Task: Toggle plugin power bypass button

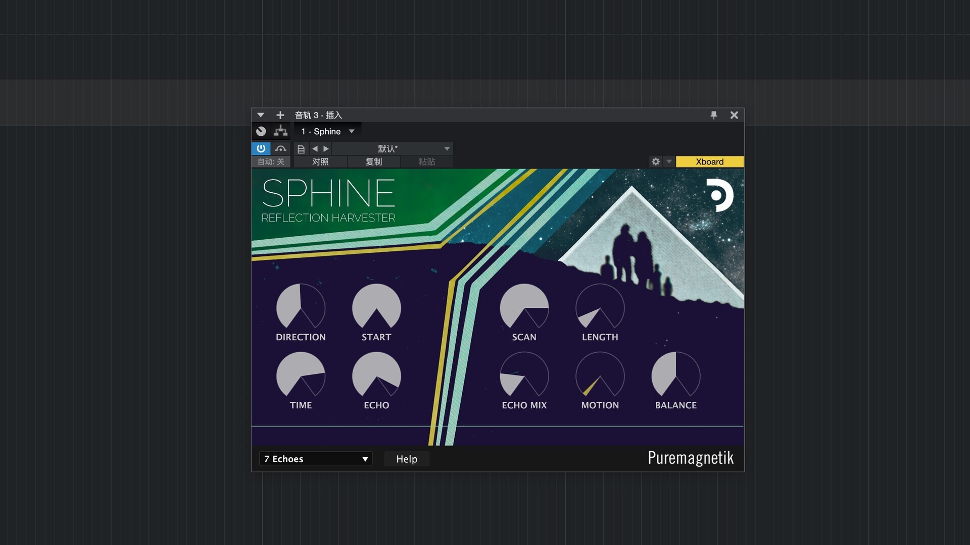Action: pyautogui.click(x=261, y=148)
